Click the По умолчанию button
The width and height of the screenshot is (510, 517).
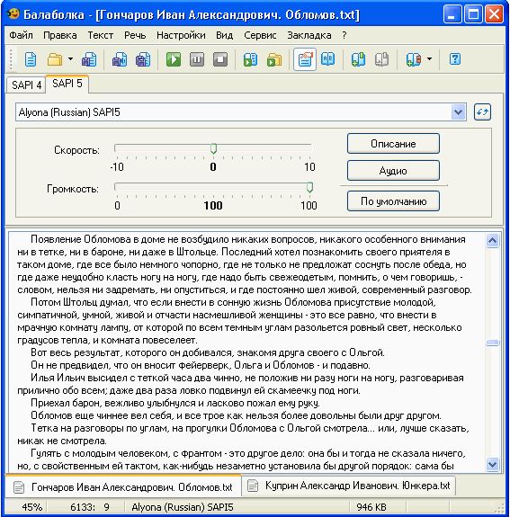pyautogui.click(x=393, y=201)
